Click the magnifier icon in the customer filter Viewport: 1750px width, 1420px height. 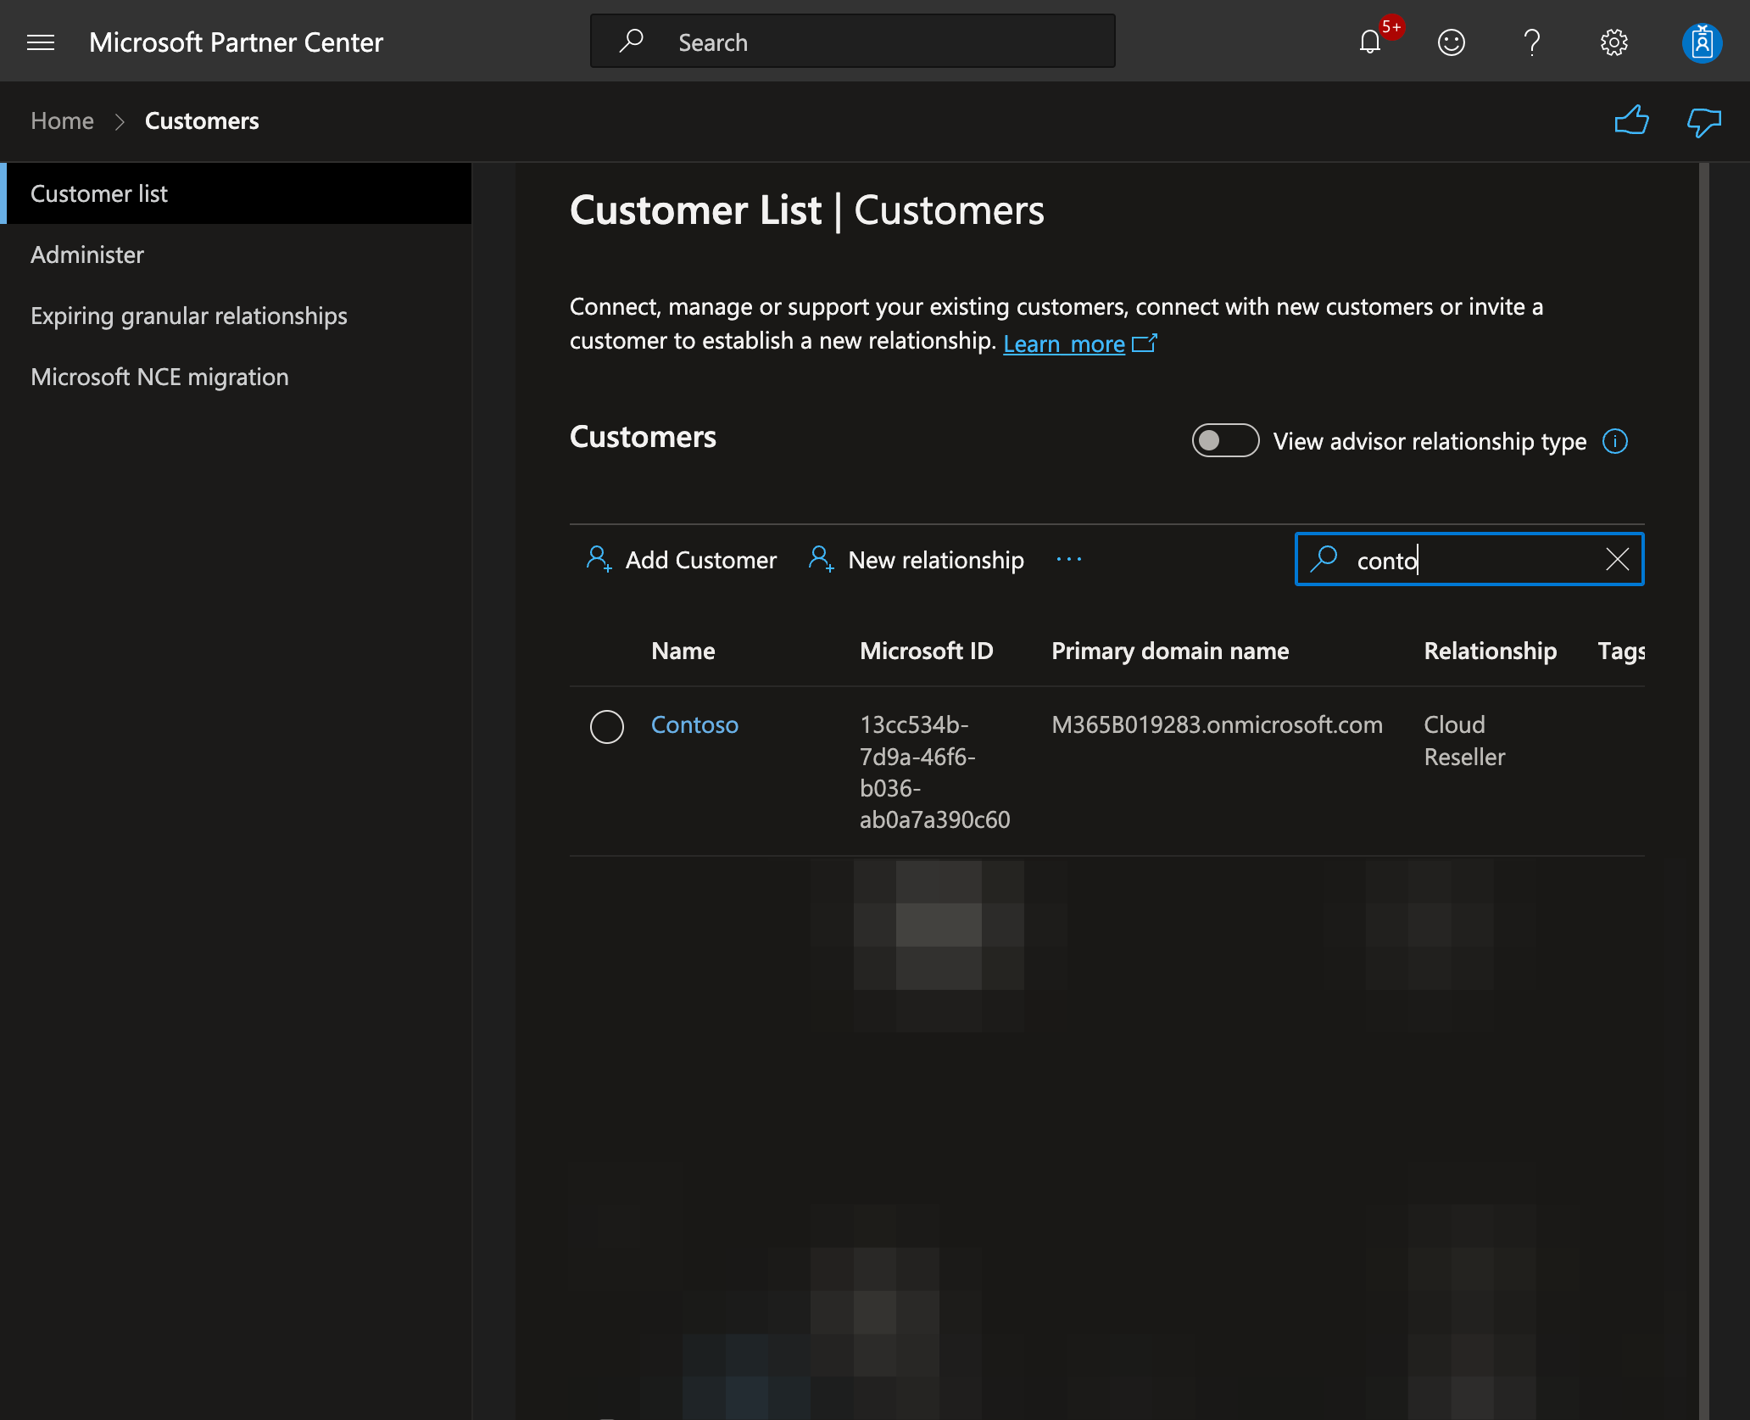pos(1324,559)
